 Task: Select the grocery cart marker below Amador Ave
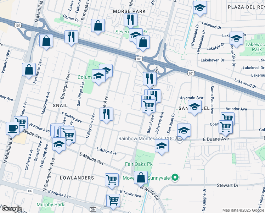tap(226, 128)
